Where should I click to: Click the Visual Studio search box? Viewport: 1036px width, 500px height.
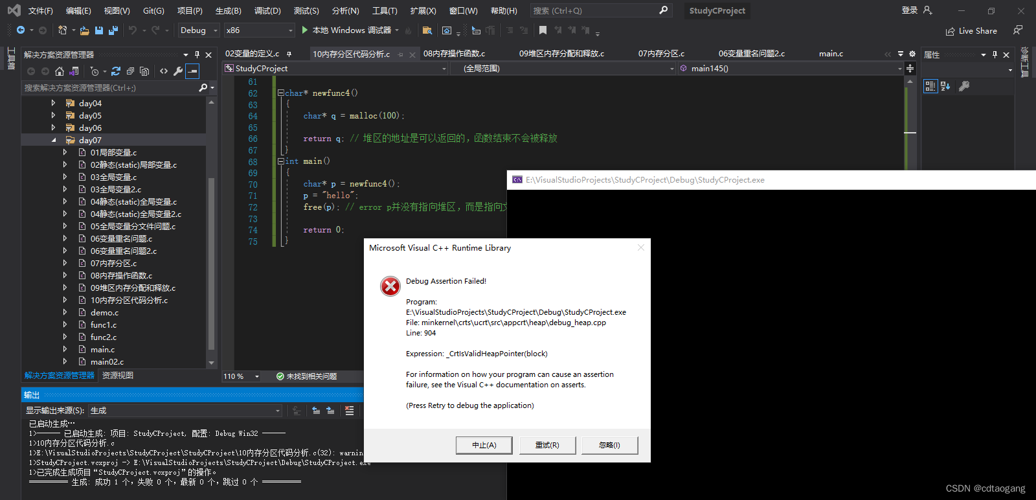[600, 10]
